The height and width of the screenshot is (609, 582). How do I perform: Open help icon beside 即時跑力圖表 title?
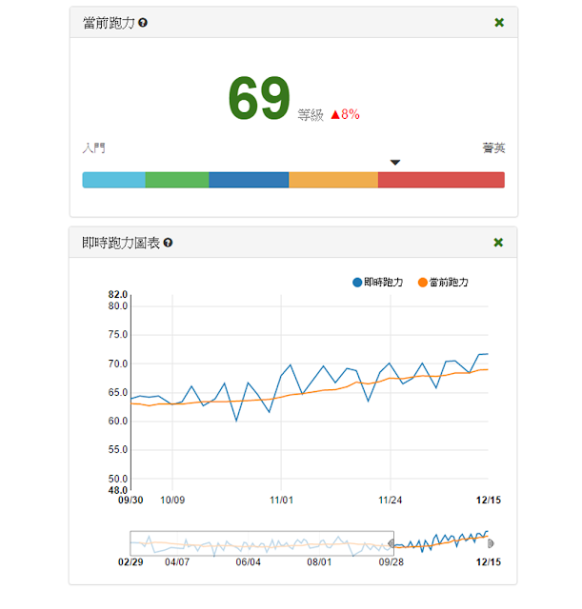coord(168,243)
